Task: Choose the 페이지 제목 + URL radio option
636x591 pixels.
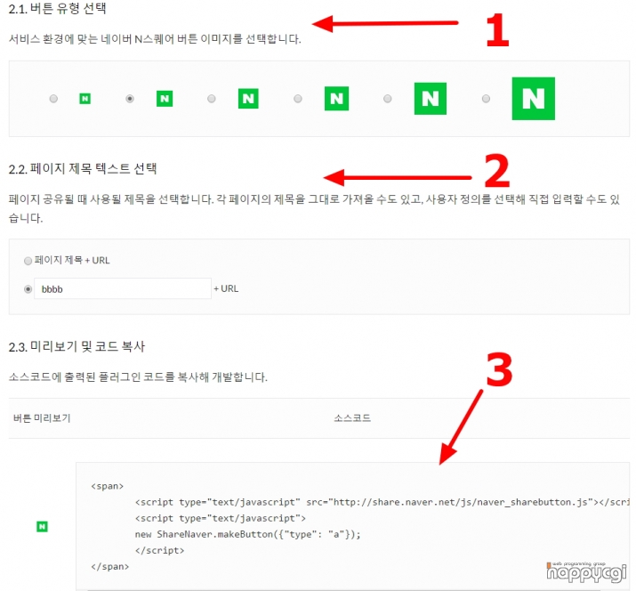Action: 28,261
